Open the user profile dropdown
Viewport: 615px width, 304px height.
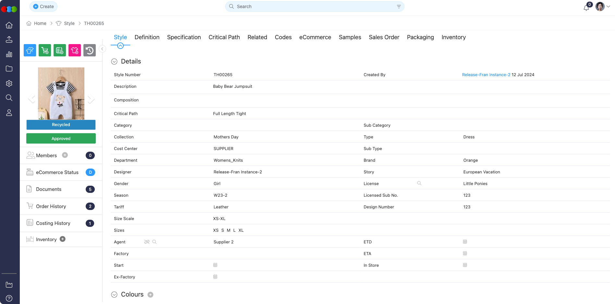coord(603,6)
